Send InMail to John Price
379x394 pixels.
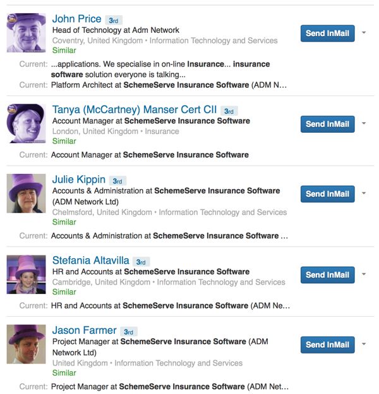pos(327,34)
